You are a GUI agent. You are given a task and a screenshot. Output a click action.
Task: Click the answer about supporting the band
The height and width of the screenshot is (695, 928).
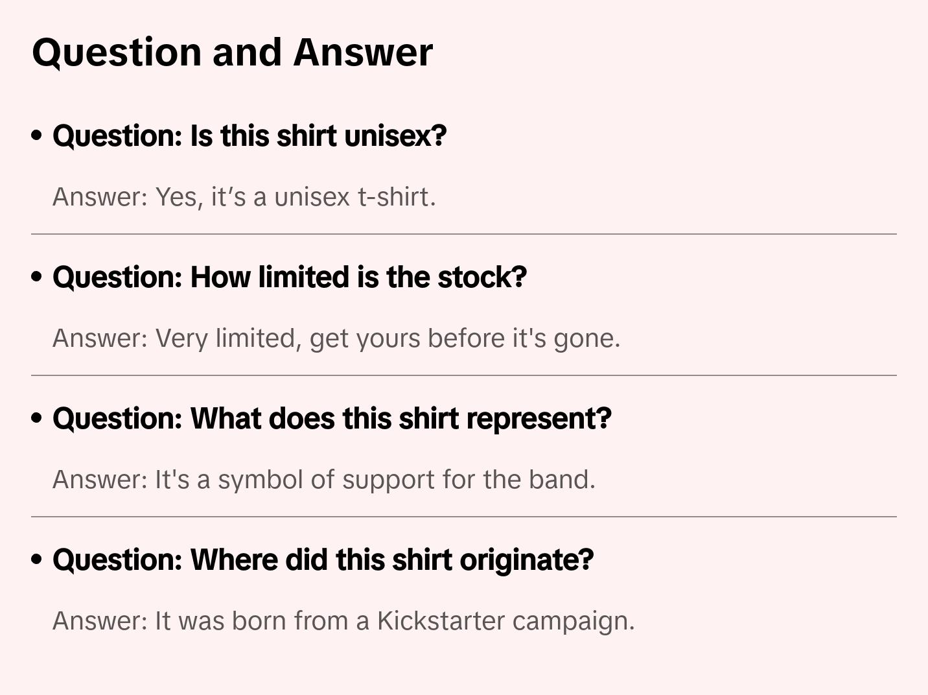[323, 480]
